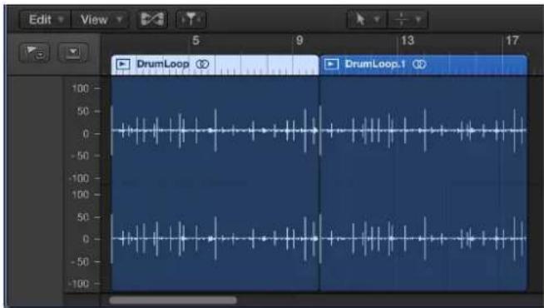Select the Marquee crosshair tool
The width and height of the screenshot is (544, 308).
[401, 19]
